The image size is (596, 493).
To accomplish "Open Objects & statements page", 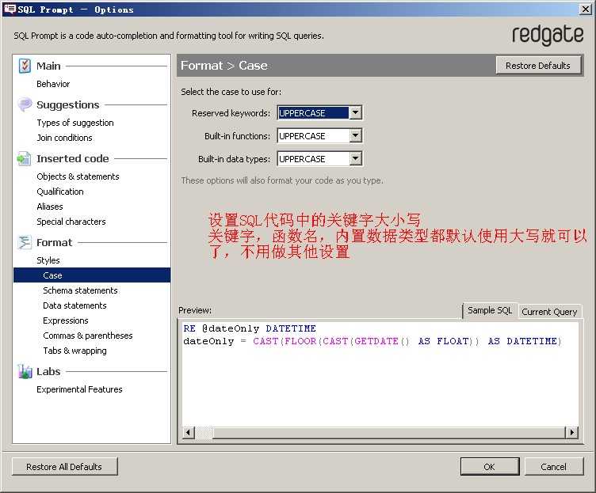I will (x=78, y=176).
